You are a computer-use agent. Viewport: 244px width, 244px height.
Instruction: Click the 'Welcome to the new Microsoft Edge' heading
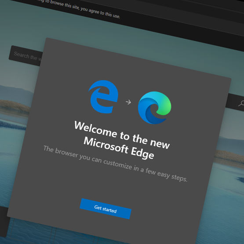click(x=122, y=140)
